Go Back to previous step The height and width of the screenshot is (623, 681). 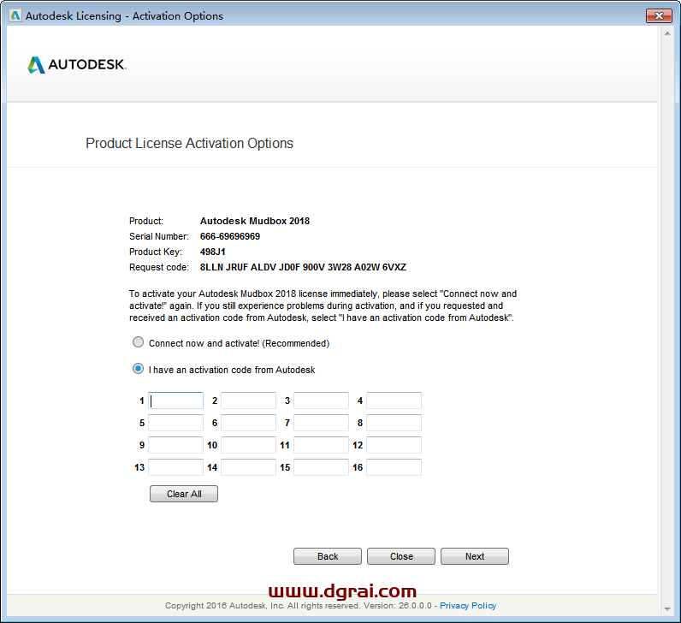(328, 556)
